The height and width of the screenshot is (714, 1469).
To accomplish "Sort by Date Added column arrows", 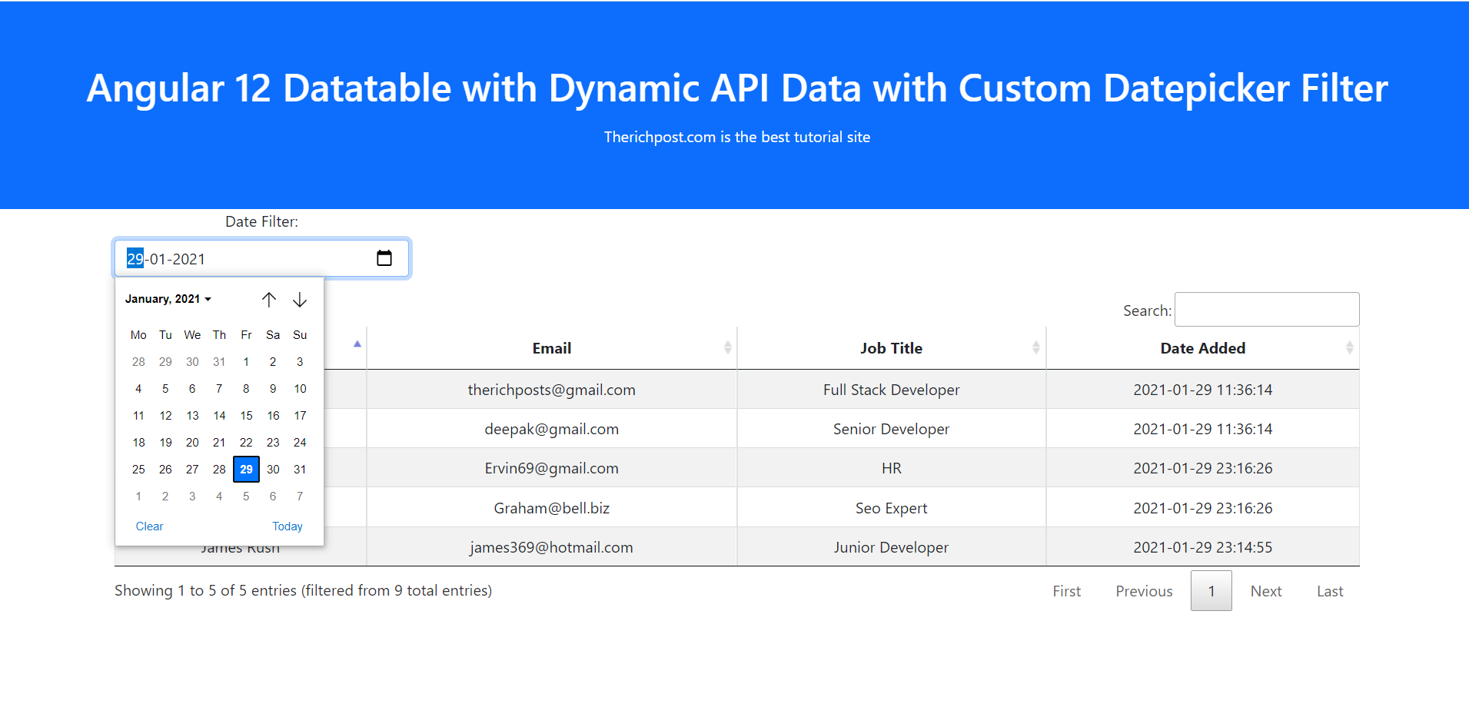I will pyautogui.click(x=1349, y=348).
